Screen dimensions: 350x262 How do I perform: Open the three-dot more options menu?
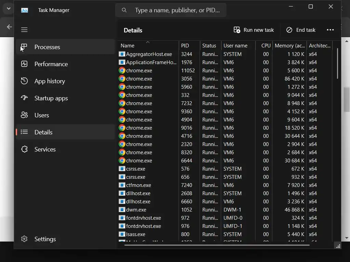tap(330, 30)
